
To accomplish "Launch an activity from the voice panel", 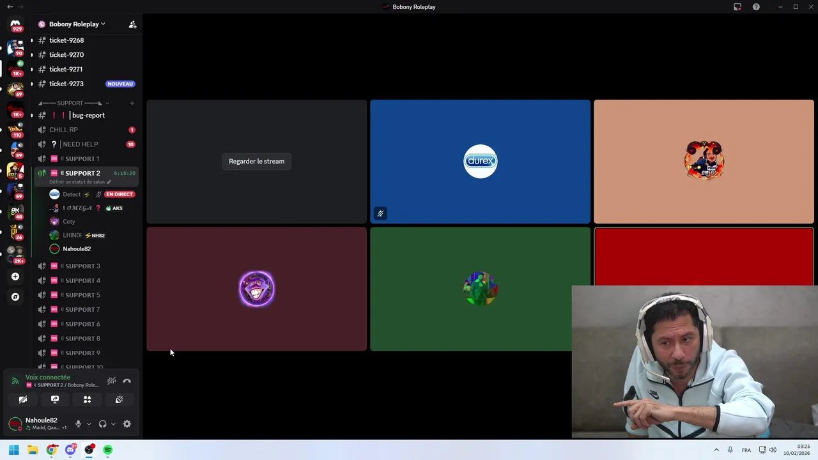I will click(88, 399).
